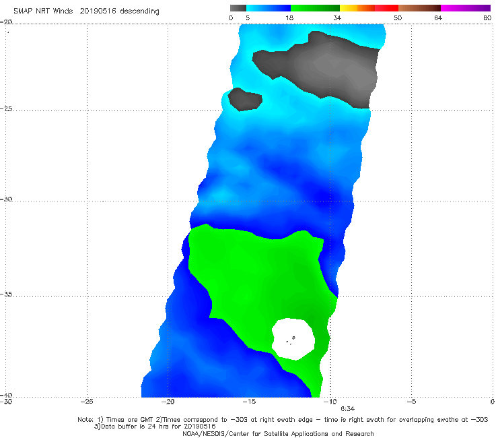This screenshot has height=438, width=498.
Task: Click the latitude '-35' label on left axis
Action: coord(6,294)
